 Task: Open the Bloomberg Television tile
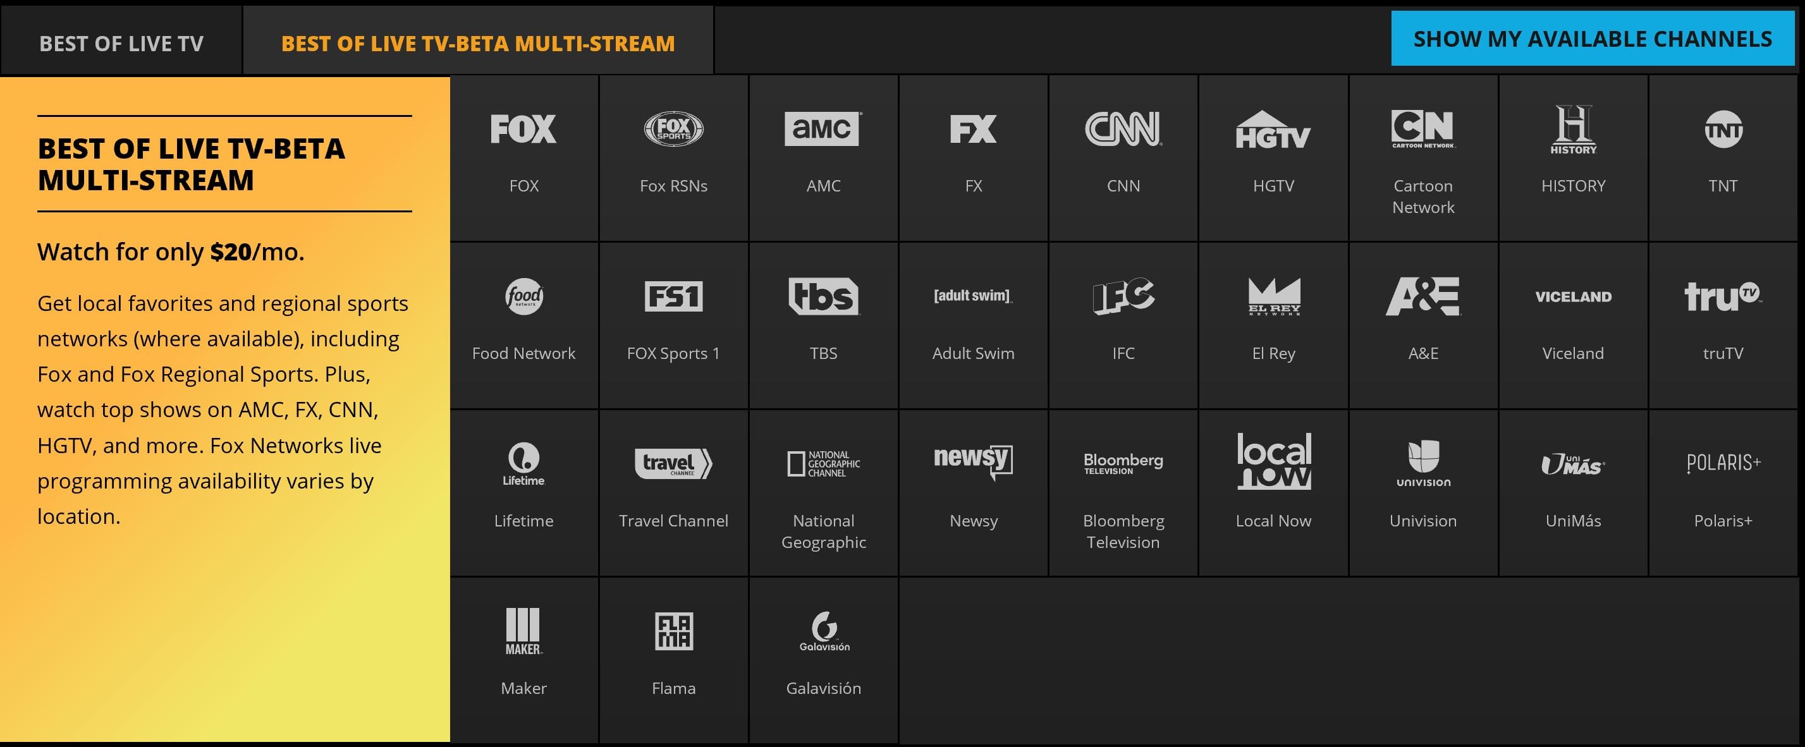point(1123,464)
